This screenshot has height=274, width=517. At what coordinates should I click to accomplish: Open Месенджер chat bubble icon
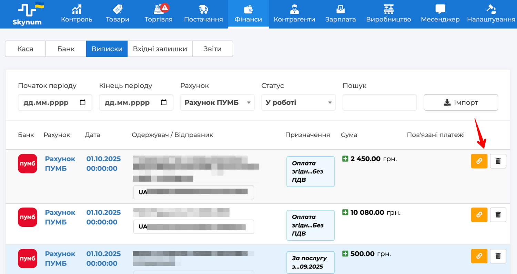coord(440,9)
